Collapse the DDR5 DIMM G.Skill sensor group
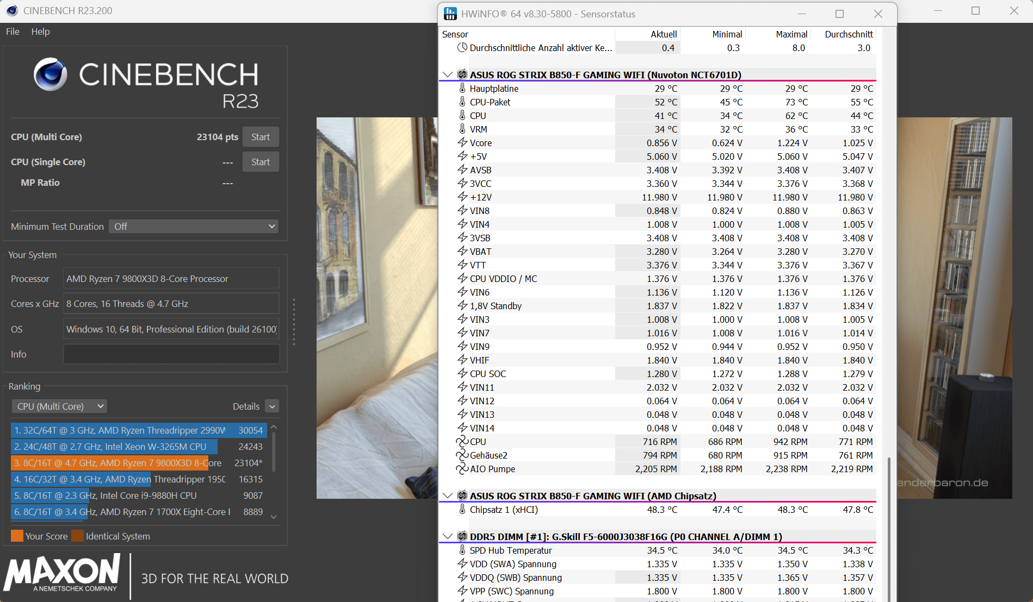The height and width of the screenshot is (602, 1033). tap(448, 536)
